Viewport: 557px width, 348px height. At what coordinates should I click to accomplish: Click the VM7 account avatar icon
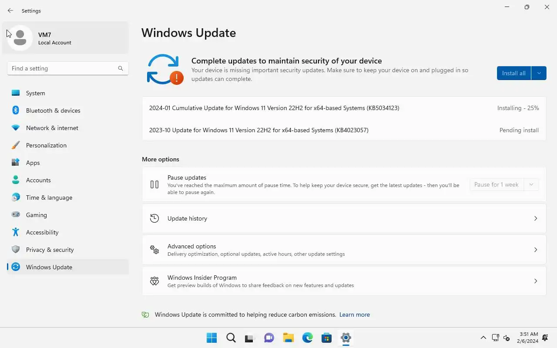20,38
